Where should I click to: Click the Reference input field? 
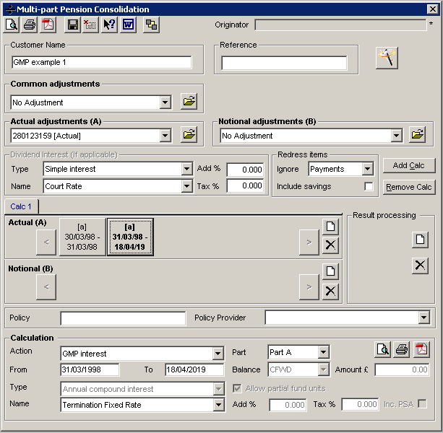[284, 63]
